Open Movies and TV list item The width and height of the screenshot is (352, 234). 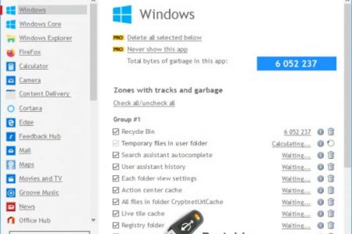click(40, 178)
